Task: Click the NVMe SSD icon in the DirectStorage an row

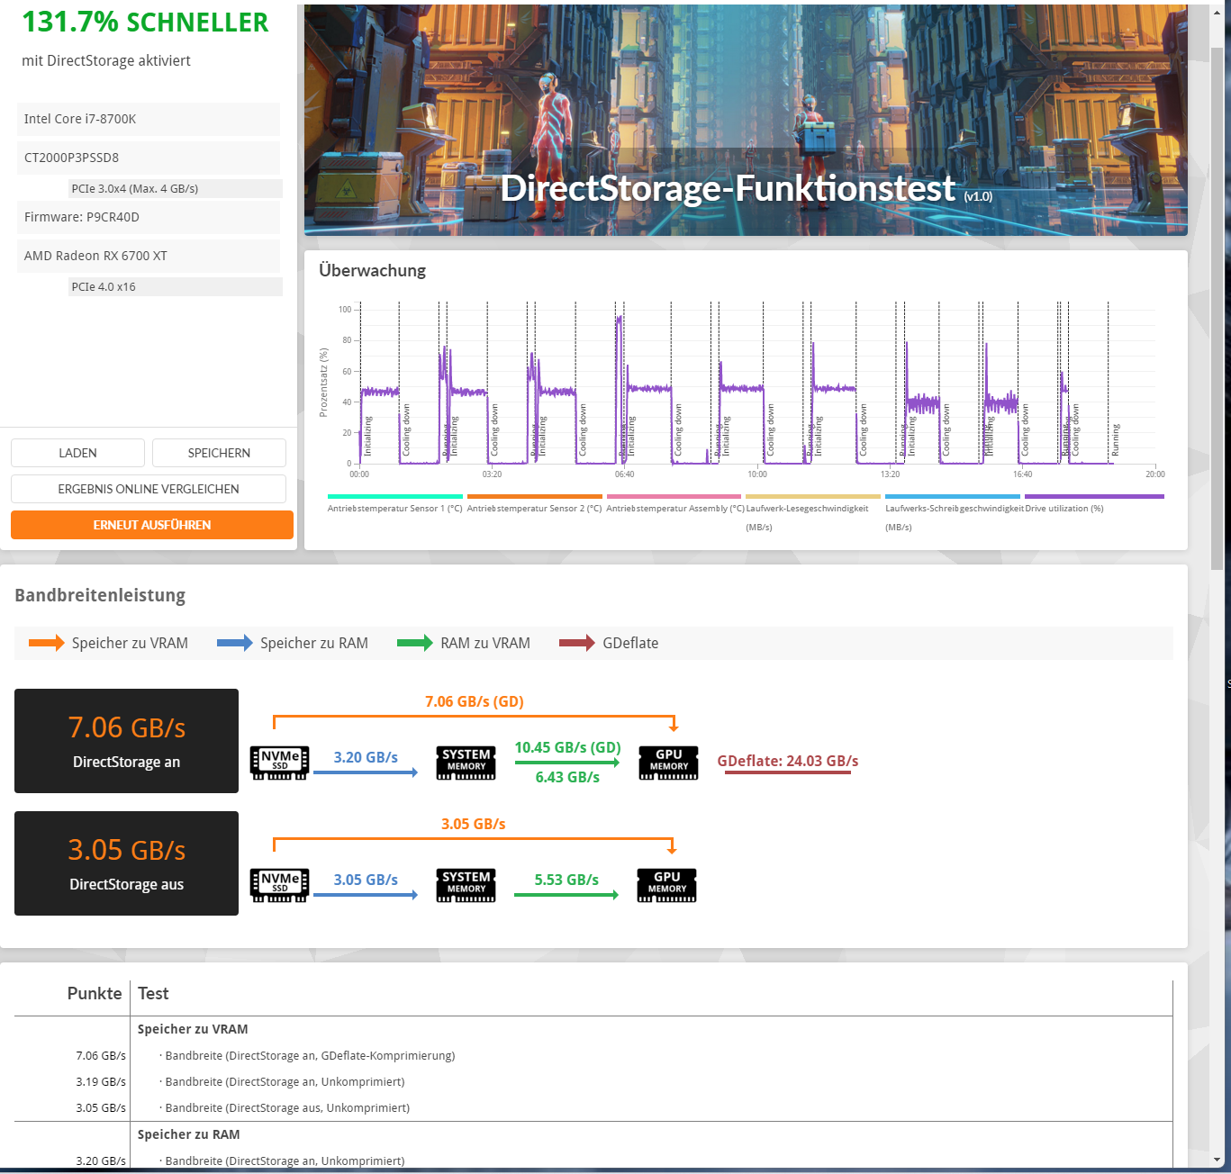Action: coord(279,763)
